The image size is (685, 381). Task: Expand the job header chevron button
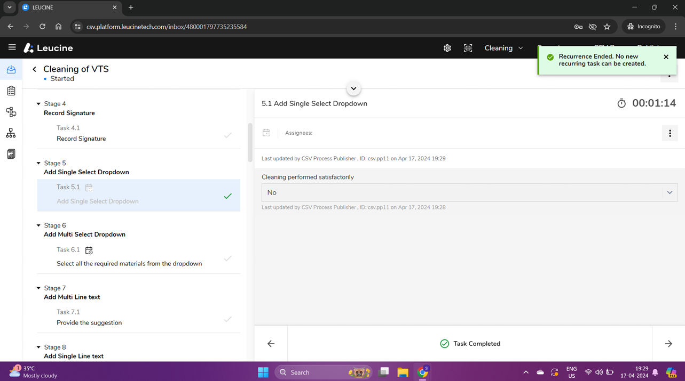pyautogui.click(x=353, y=88)
